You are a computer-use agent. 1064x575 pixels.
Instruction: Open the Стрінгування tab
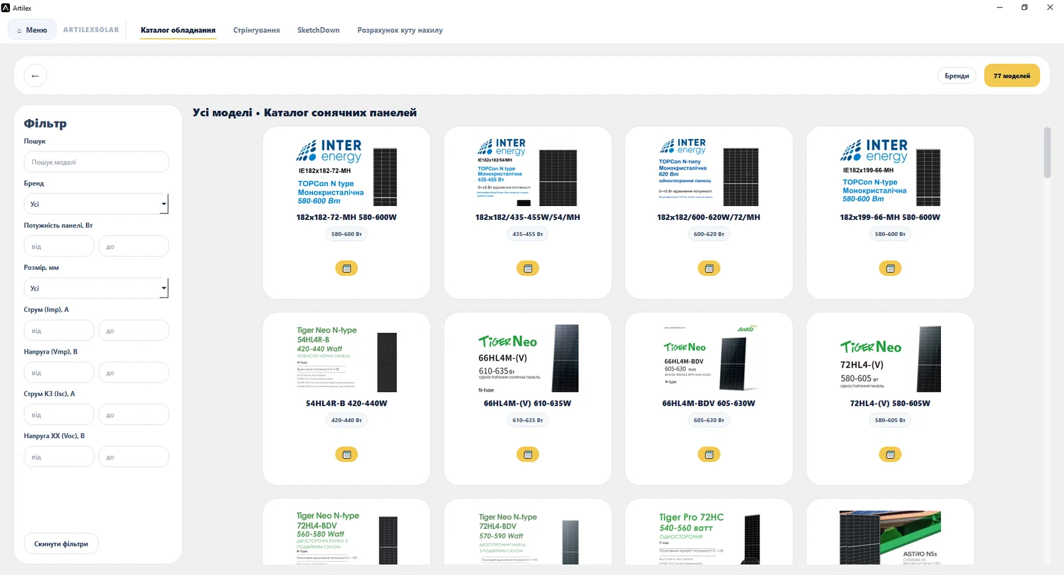coord(257,30)
